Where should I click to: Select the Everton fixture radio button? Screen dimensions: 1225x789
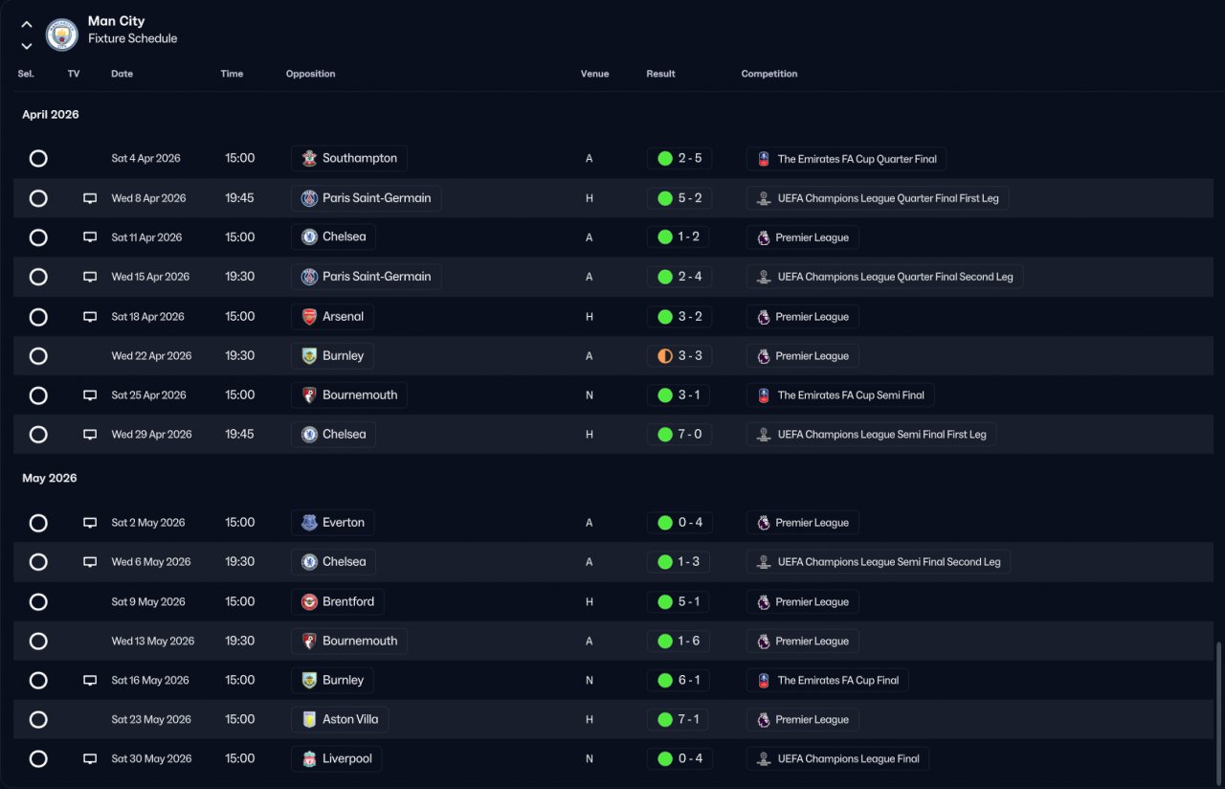pos(38,523)
